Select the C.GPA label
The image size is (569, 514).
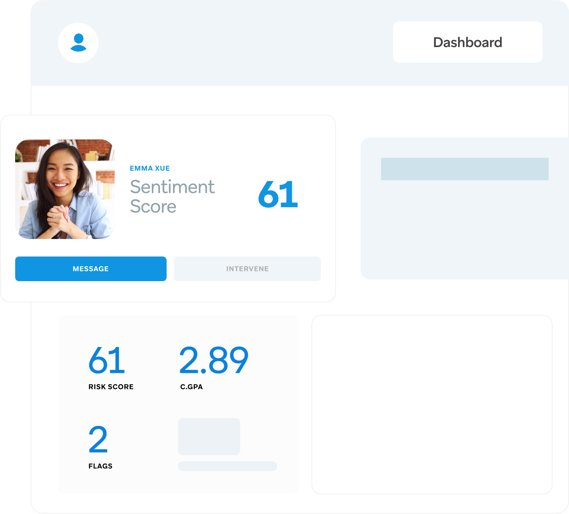[191, 387]
